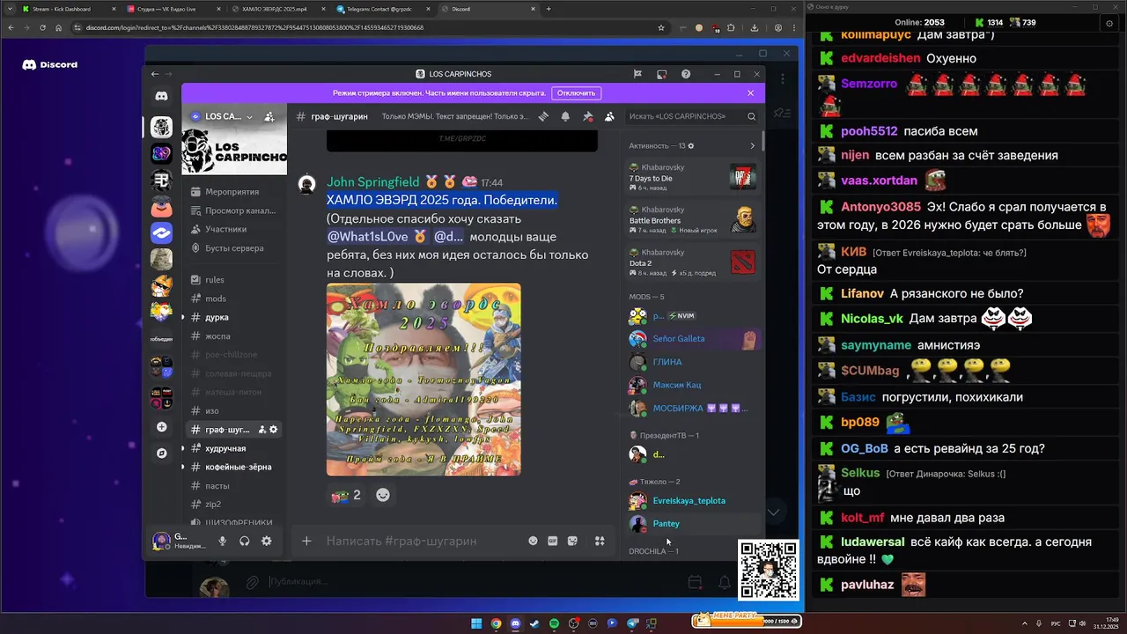
Task: Open Discord direct messages home icon
Action: point(161,96)
